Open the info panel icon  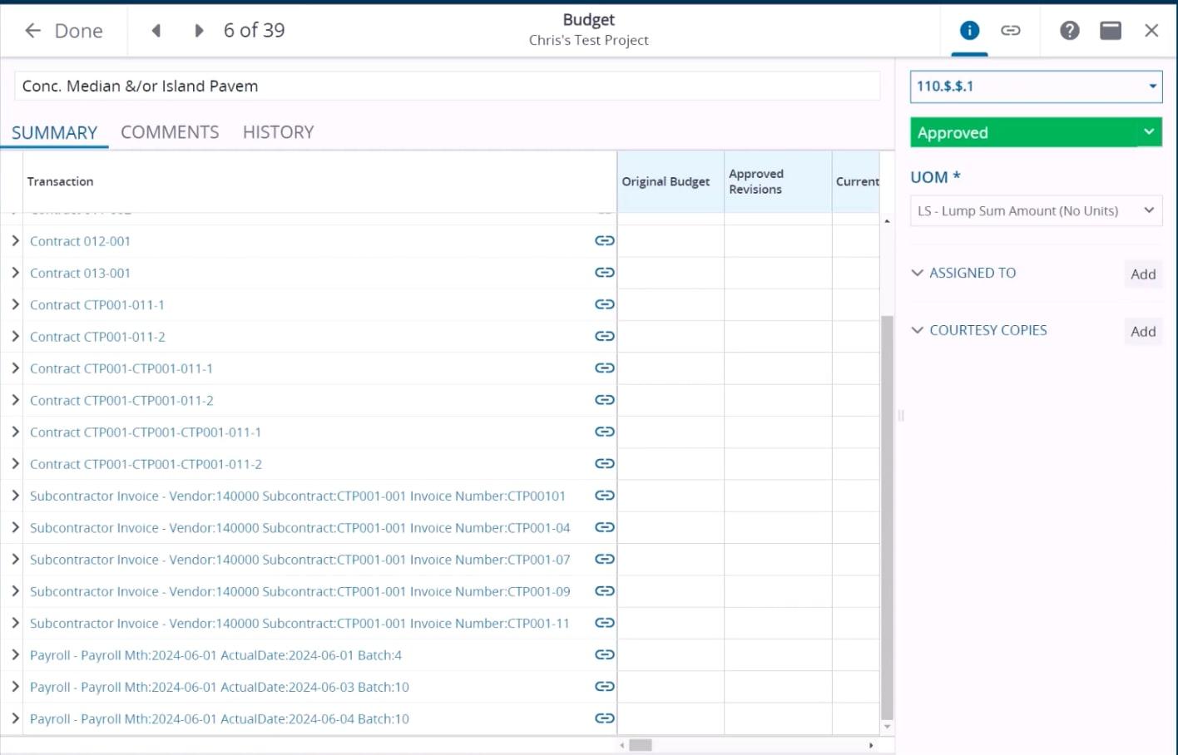(x=969, y=31)
